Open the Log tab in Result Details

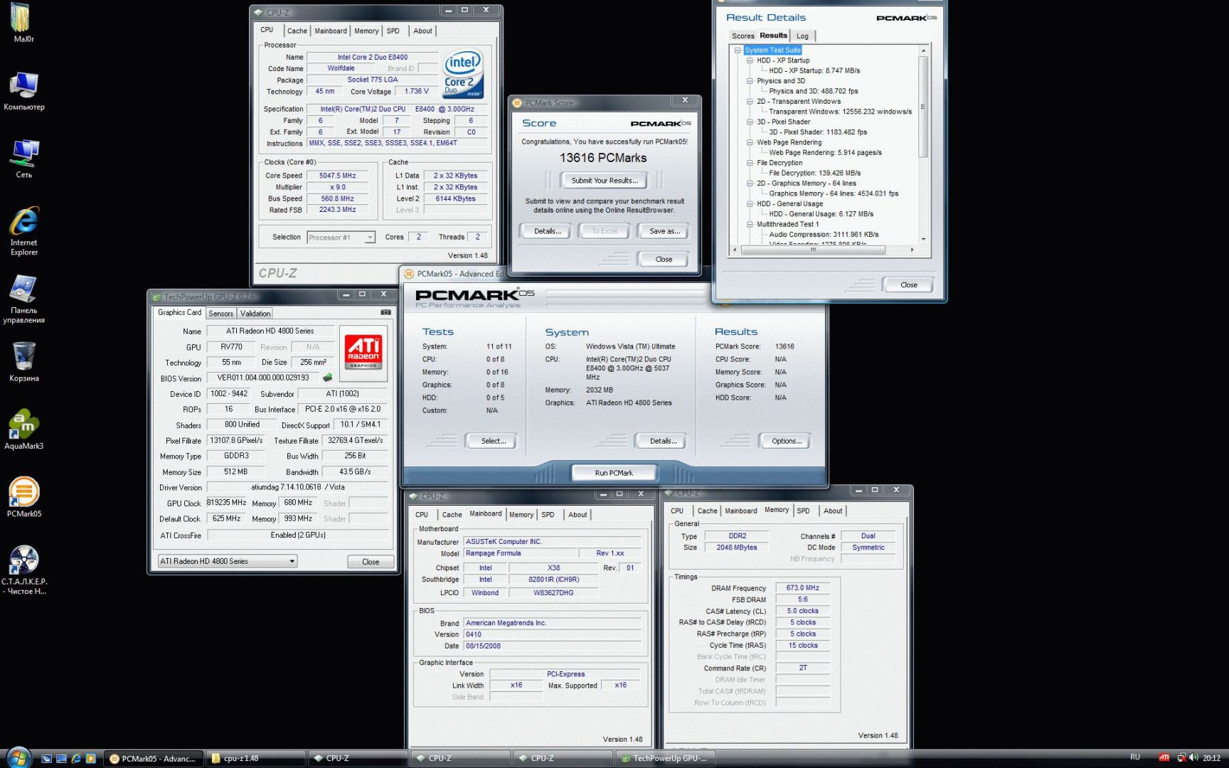(x=802, y=36)
